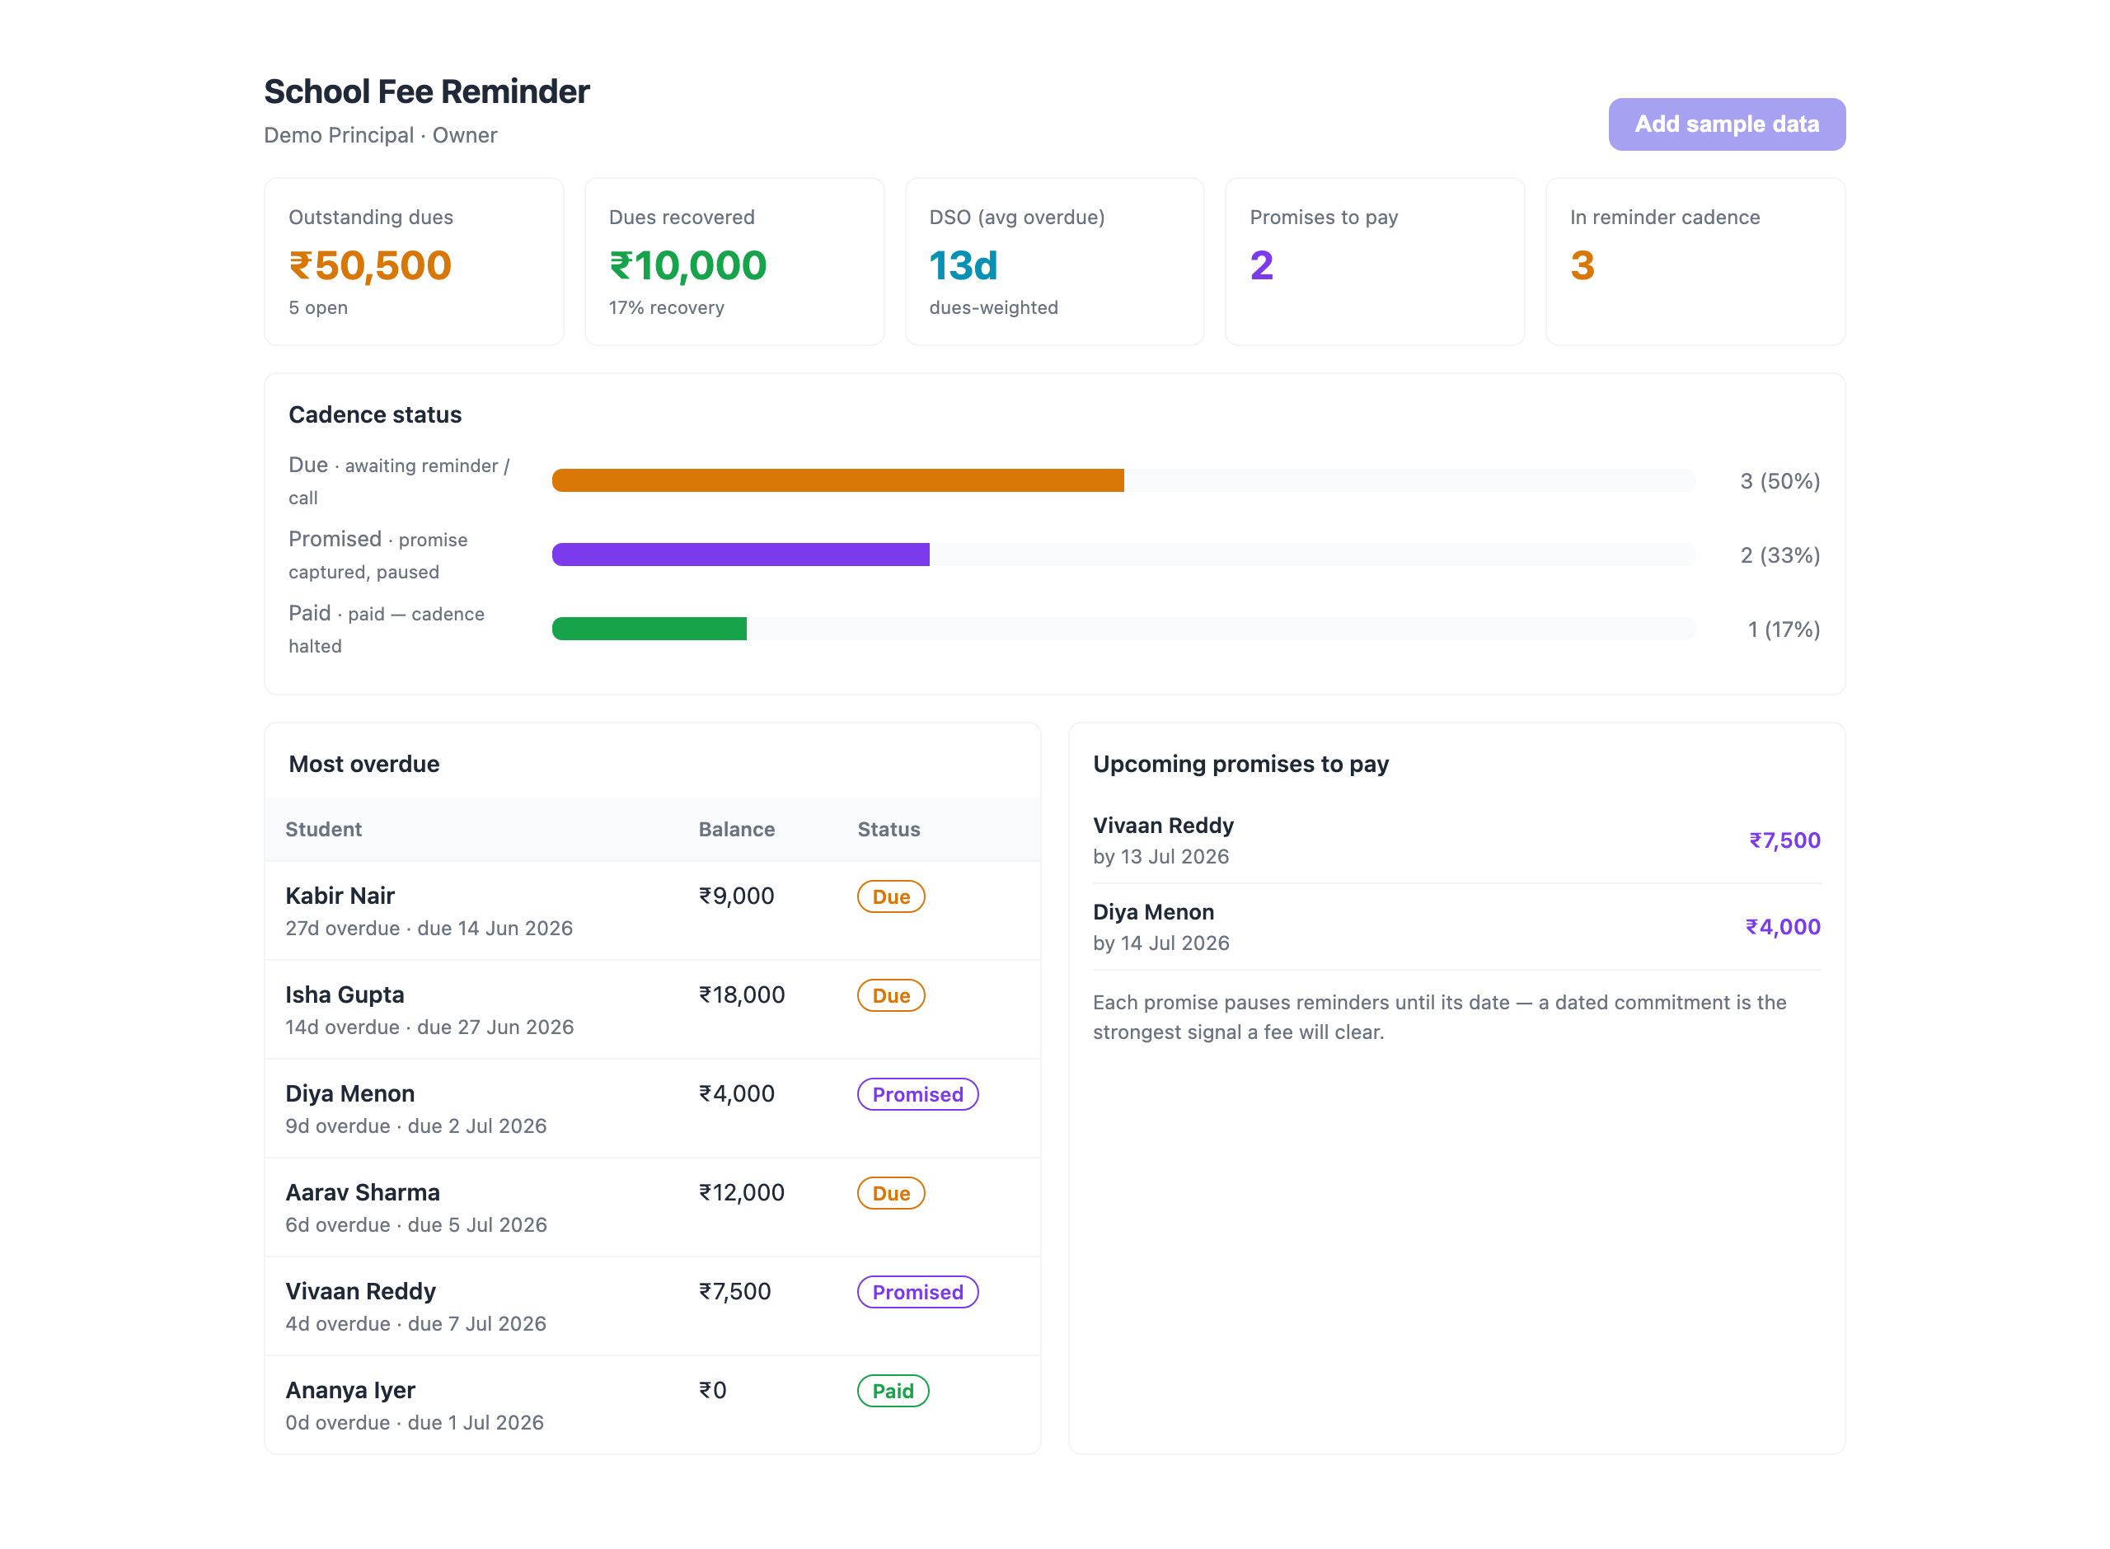Click the '17% recovery' label

click(x=666, y=307)
